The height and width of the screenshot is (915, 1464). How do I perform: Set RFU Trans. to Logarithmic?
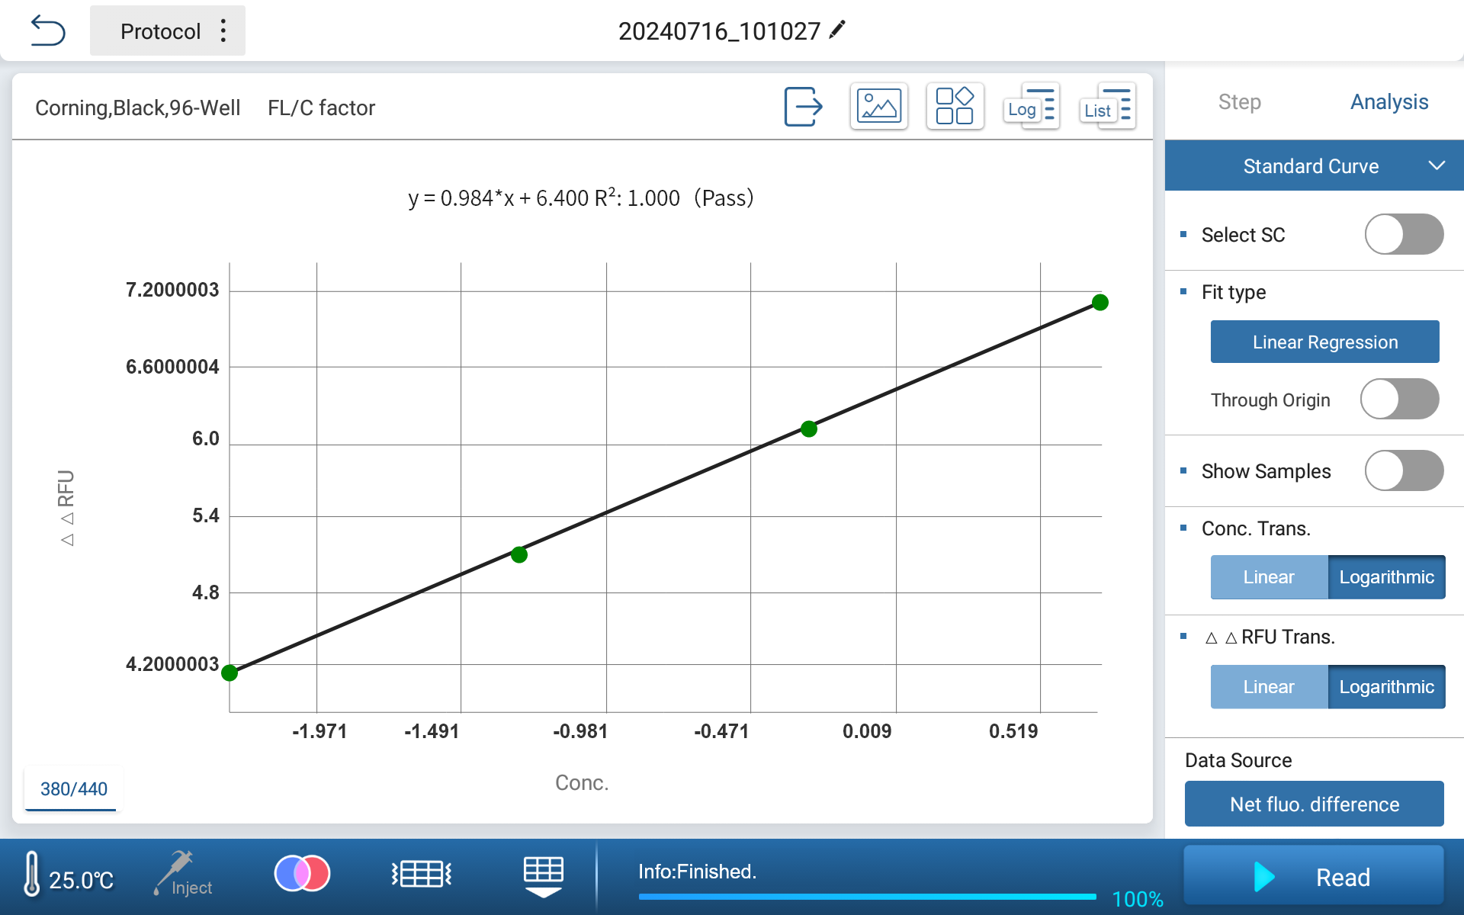coord(1386,687)
